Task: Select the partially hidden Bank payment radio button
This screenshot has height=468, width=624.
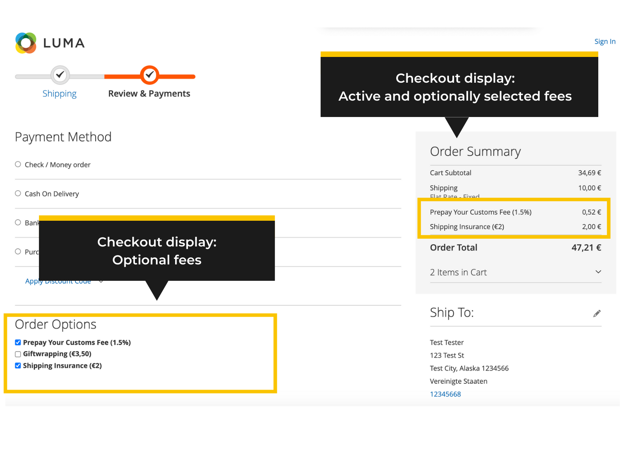Action: pyautogui.click(x=18, y=222)
